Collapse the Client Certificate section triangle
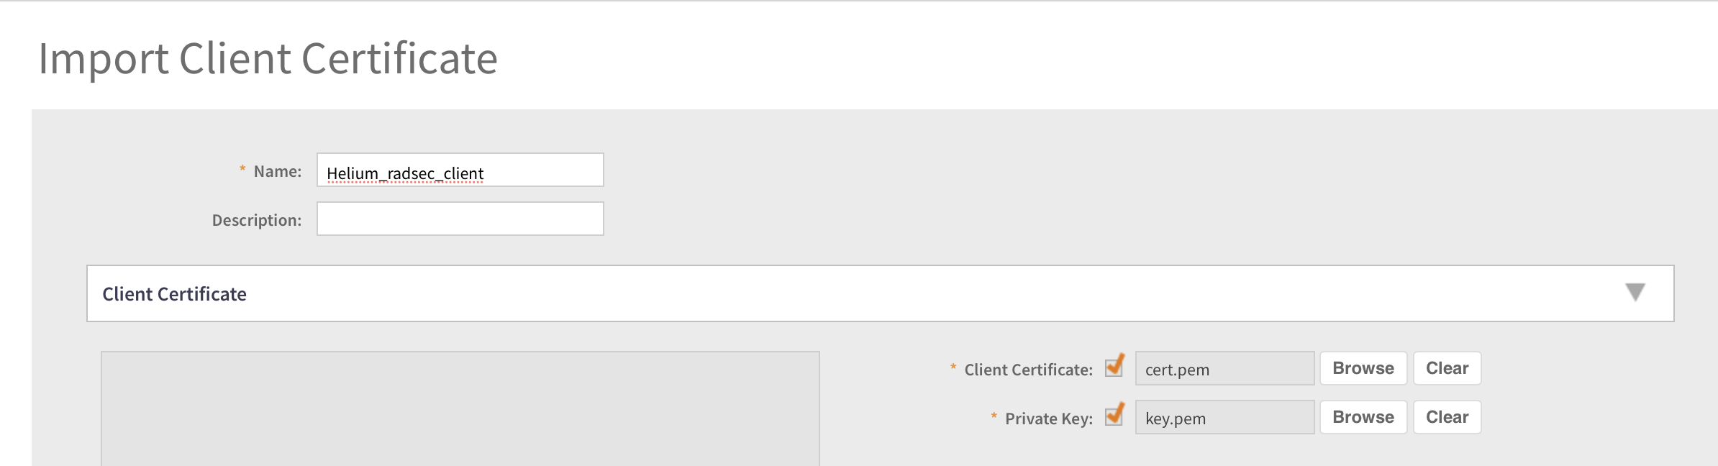Viewport: 1718px width, 466px height. tap(1635, 293)
